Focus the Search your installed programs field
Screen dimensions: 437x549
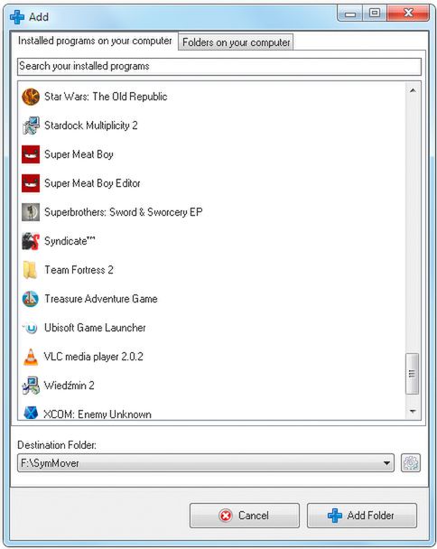(x=219, y=66)
